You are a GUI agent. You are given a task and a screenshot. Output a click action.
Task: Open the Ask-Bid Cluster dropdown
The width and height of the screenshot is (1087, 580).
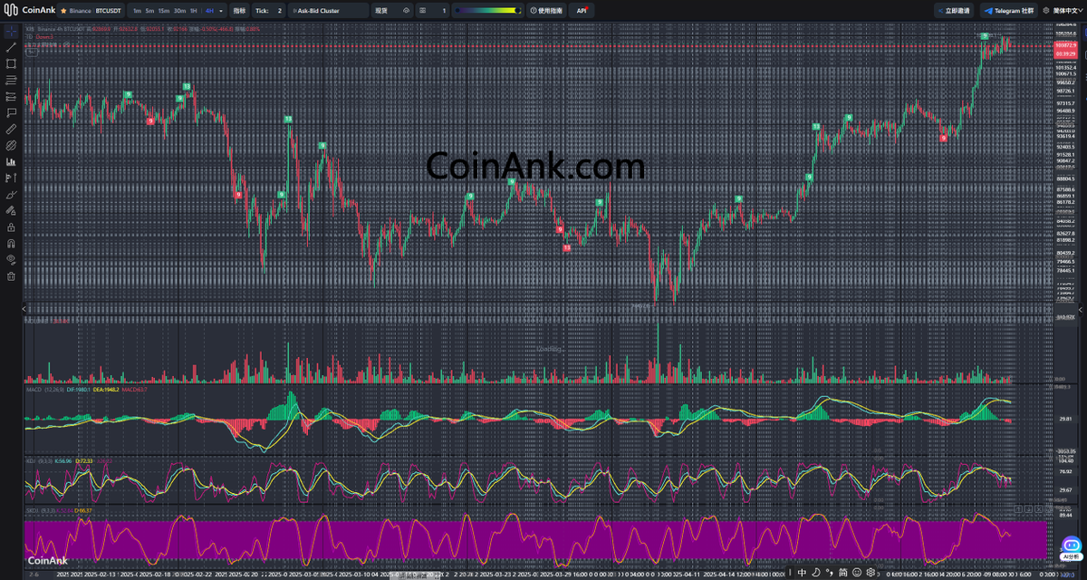coord(328,11)
